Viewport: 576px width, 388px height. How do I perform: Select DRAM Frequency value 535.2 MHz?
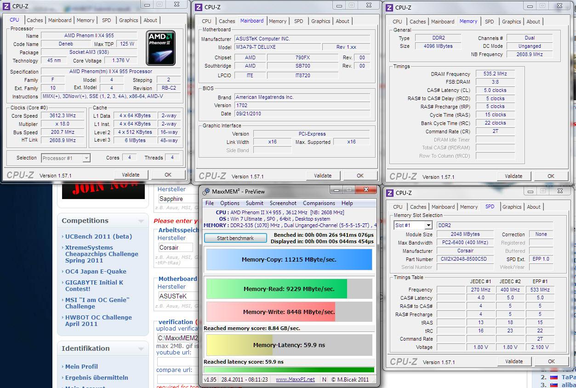[x=495, y=74]
